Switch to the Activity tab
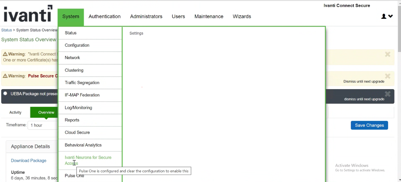Screen dimensions: 401x182 15,112
